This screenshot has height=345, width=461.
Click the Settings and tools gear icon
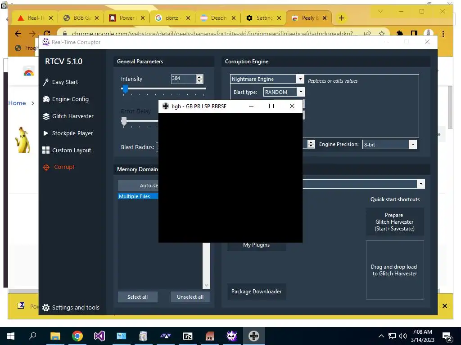coord(46,307)
